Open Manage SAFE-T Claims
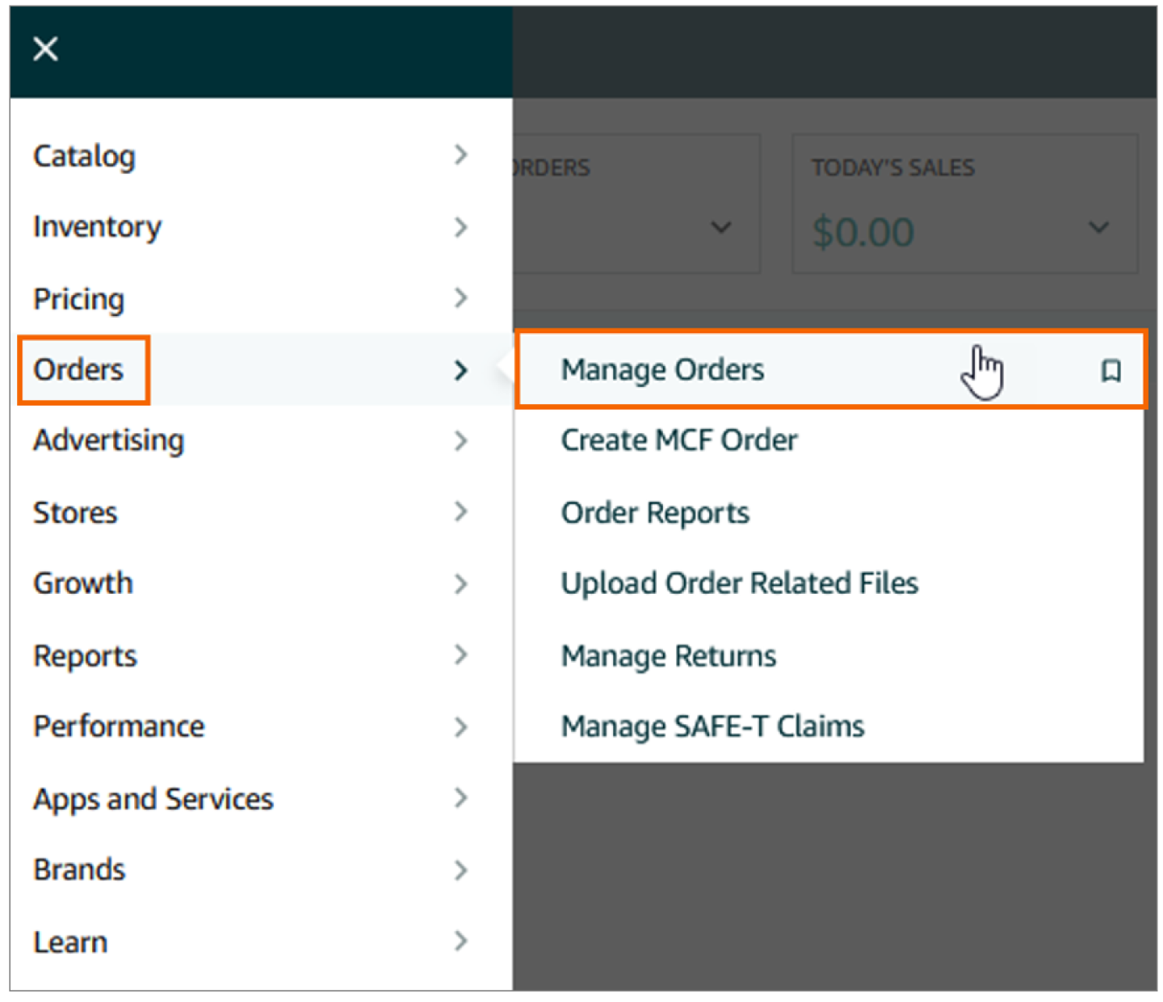This screenshot has height=1002, width=1163. pos(712,726)
